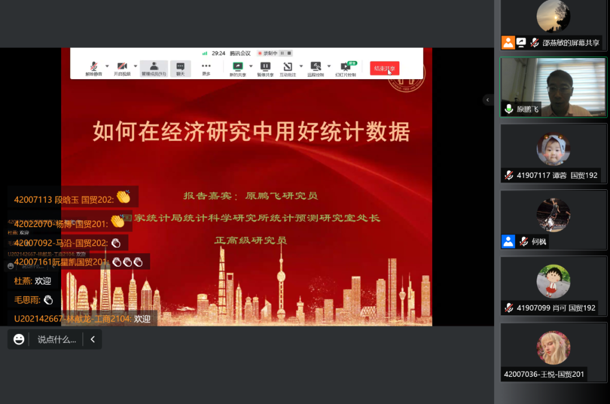Open 管理成员 participants panel

coord(154,67)
